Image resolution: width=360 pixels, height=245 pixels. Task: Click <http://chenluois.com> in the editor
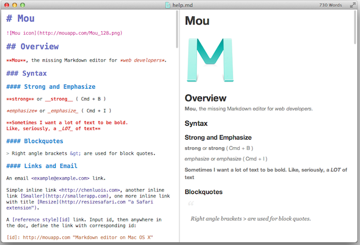(89, 190)
